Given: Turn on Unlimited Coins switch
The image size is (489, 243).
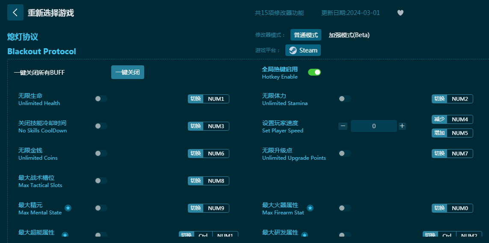Looking at the screenshot, I should click(101, 153).
